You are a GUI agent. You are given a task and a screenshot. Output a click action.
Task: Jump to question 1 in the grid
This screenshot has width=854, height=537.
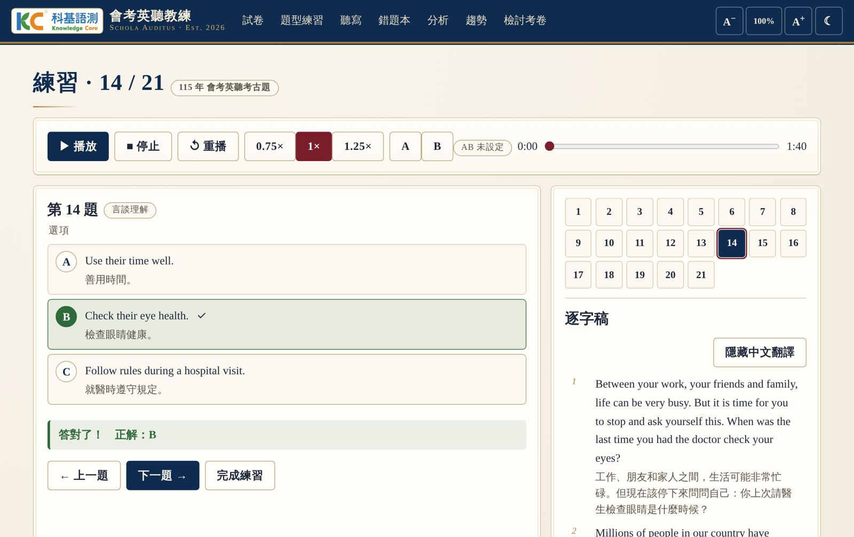pyautogui.click(x=578, y=212)
